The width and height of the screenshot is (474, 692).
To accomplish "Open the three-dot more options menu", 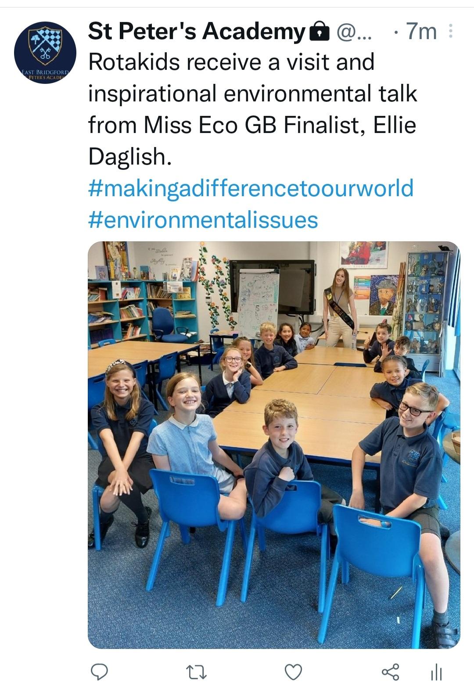I will [x=451, y=31].
